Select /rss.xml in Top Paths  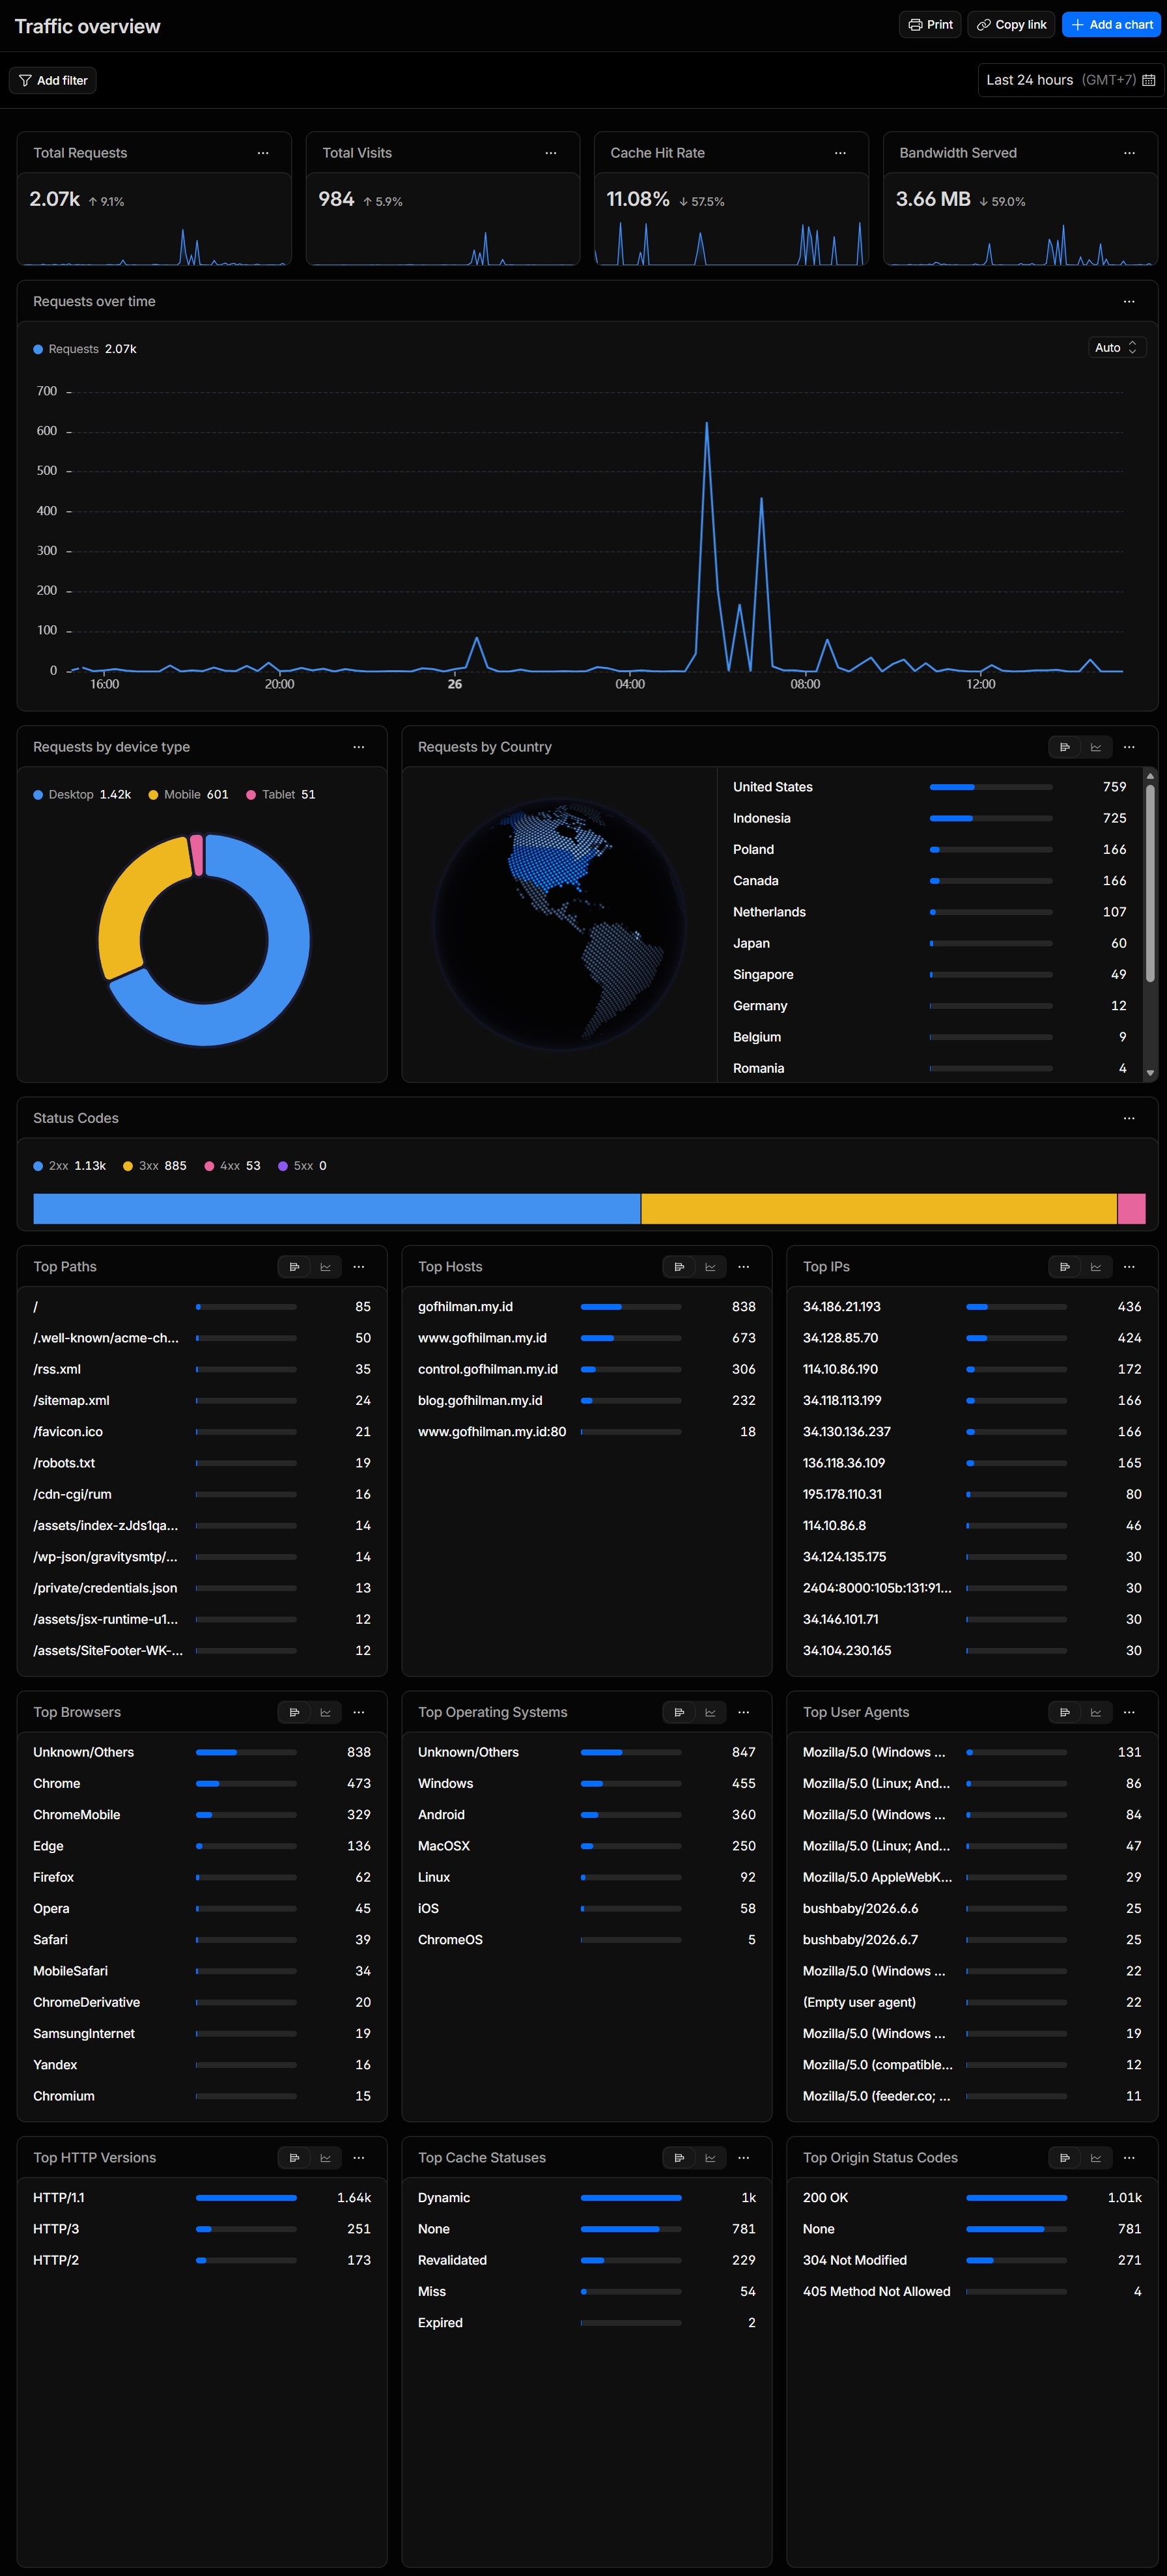pos(202,1369)
